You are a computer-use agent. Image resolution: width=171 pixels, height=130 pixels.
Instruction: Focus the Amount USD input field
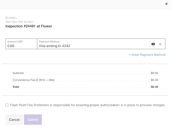point(21,44)
